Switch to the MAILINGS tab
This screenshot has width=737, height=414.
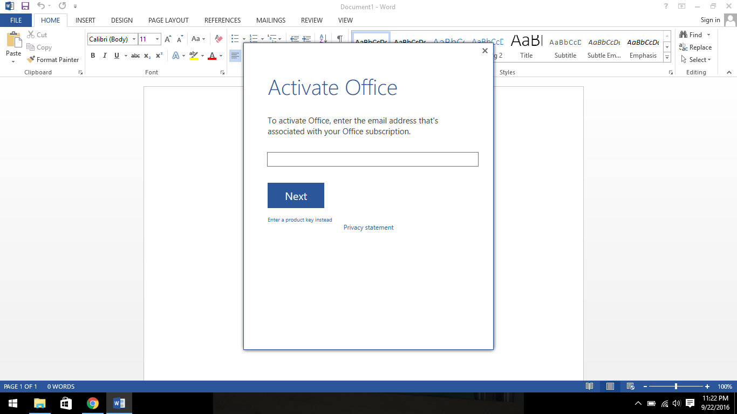(x=271, y=20)
